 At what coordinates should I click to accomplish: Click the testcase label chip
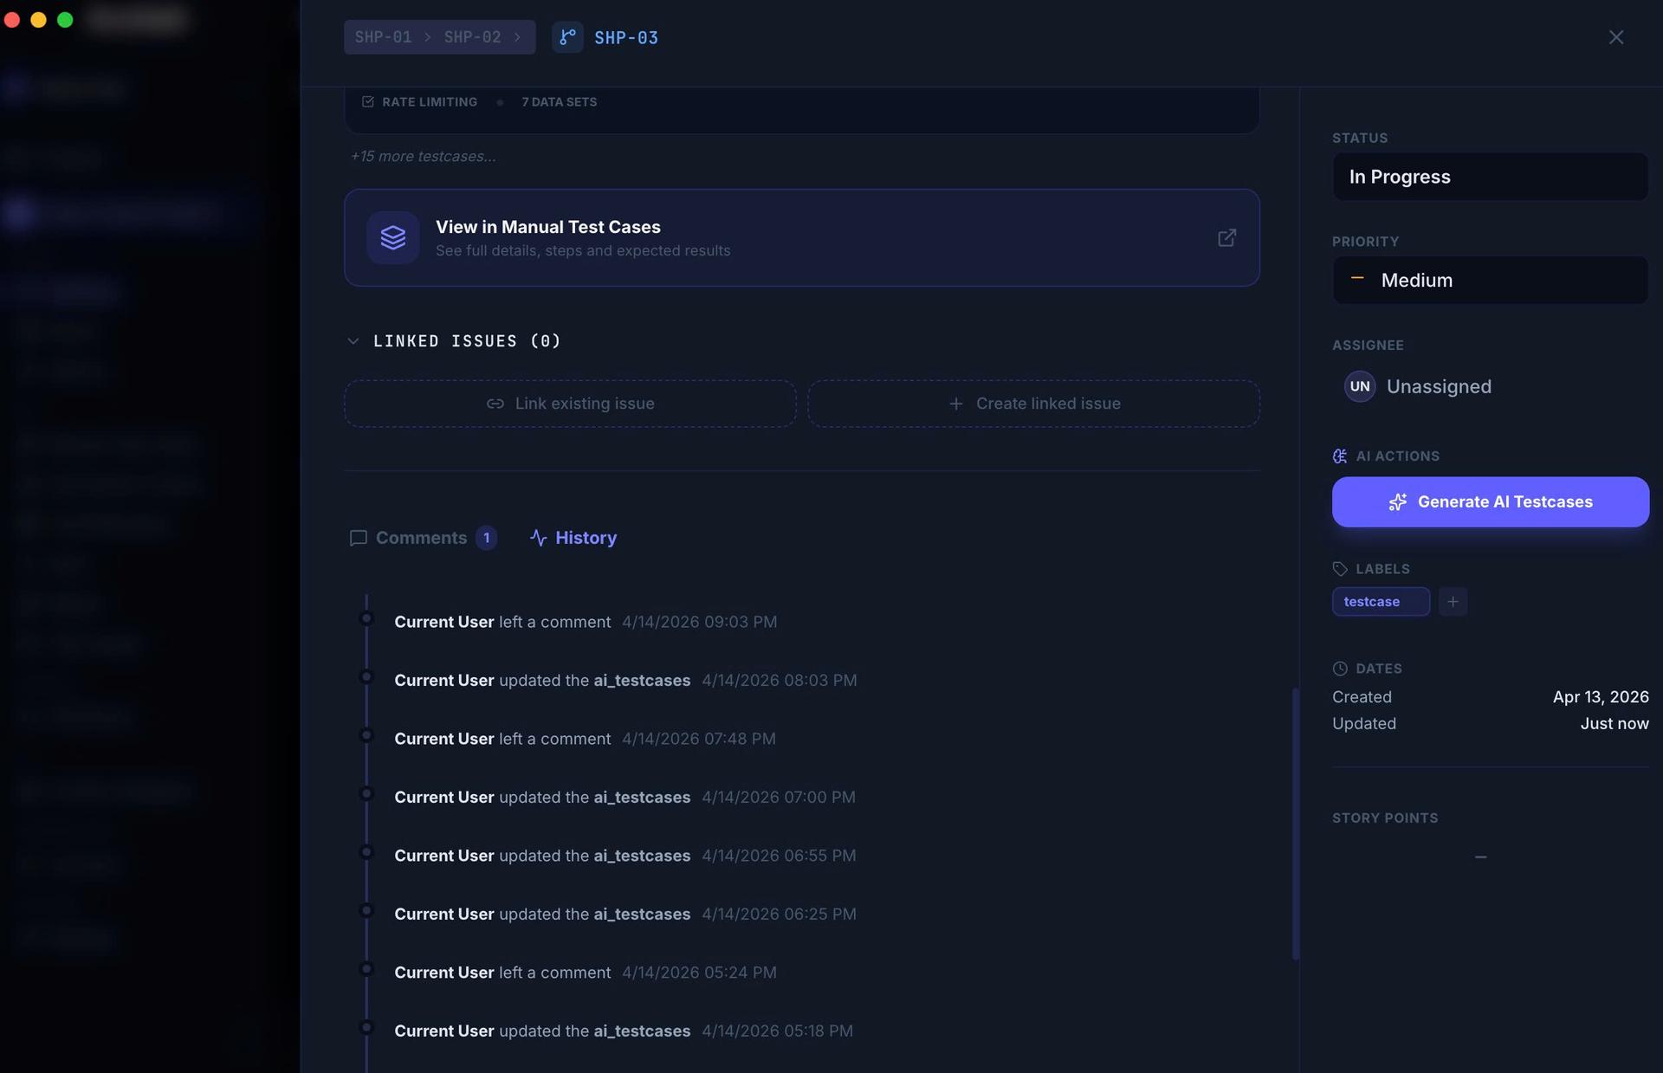[x=1381, y=602]
